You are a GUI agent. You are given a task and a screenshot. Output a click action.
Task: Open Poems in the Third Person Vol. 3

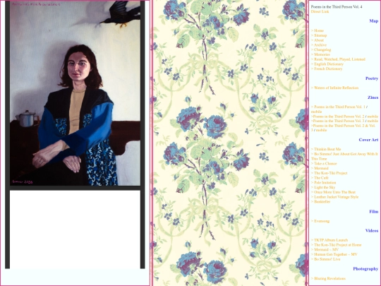pos(338,121)
